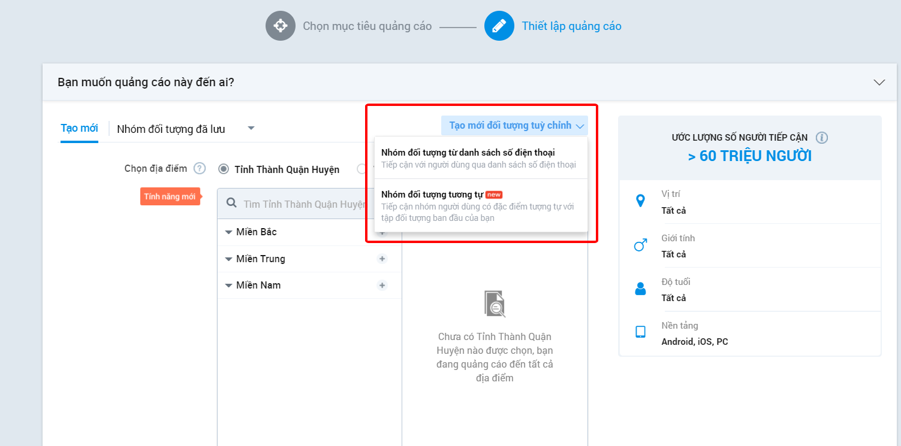Select the Tỉnh Thành Quận Huyện radio button
901x446 pixels.
tap(224, 169)
